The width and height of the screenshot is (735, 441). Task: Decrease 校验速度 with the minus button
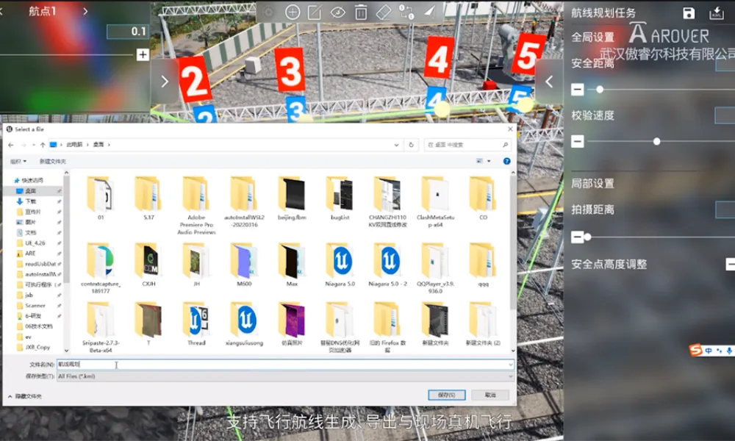578,141
